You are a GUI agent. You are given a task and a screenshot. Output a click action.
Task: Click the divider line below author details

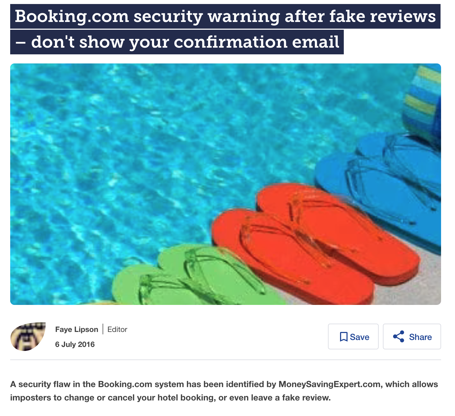226,360
